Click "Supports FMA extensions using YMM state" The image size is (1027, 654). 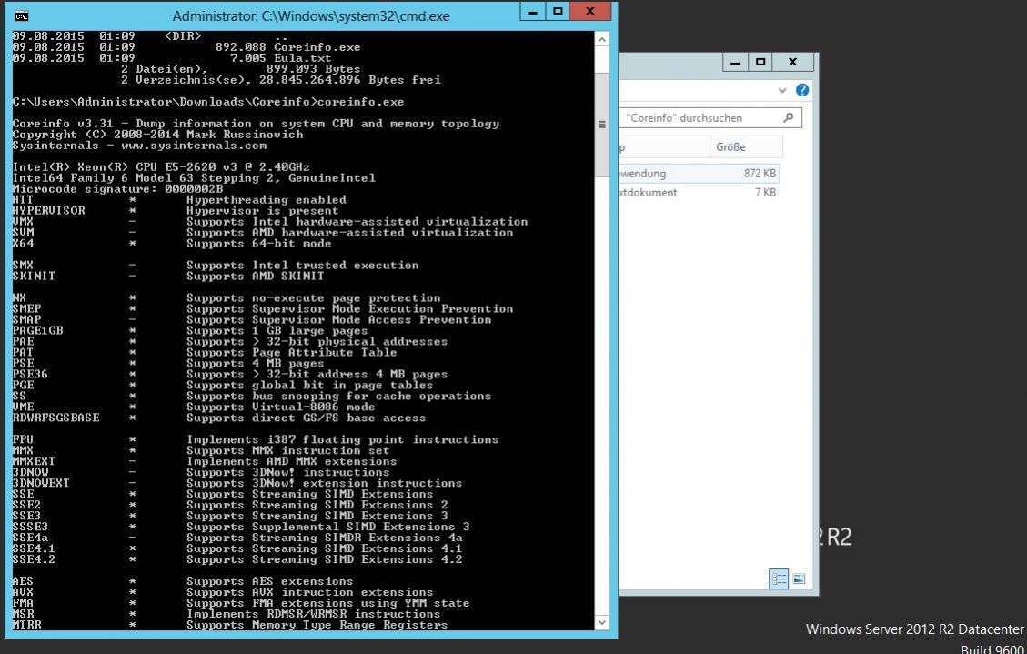327,603
